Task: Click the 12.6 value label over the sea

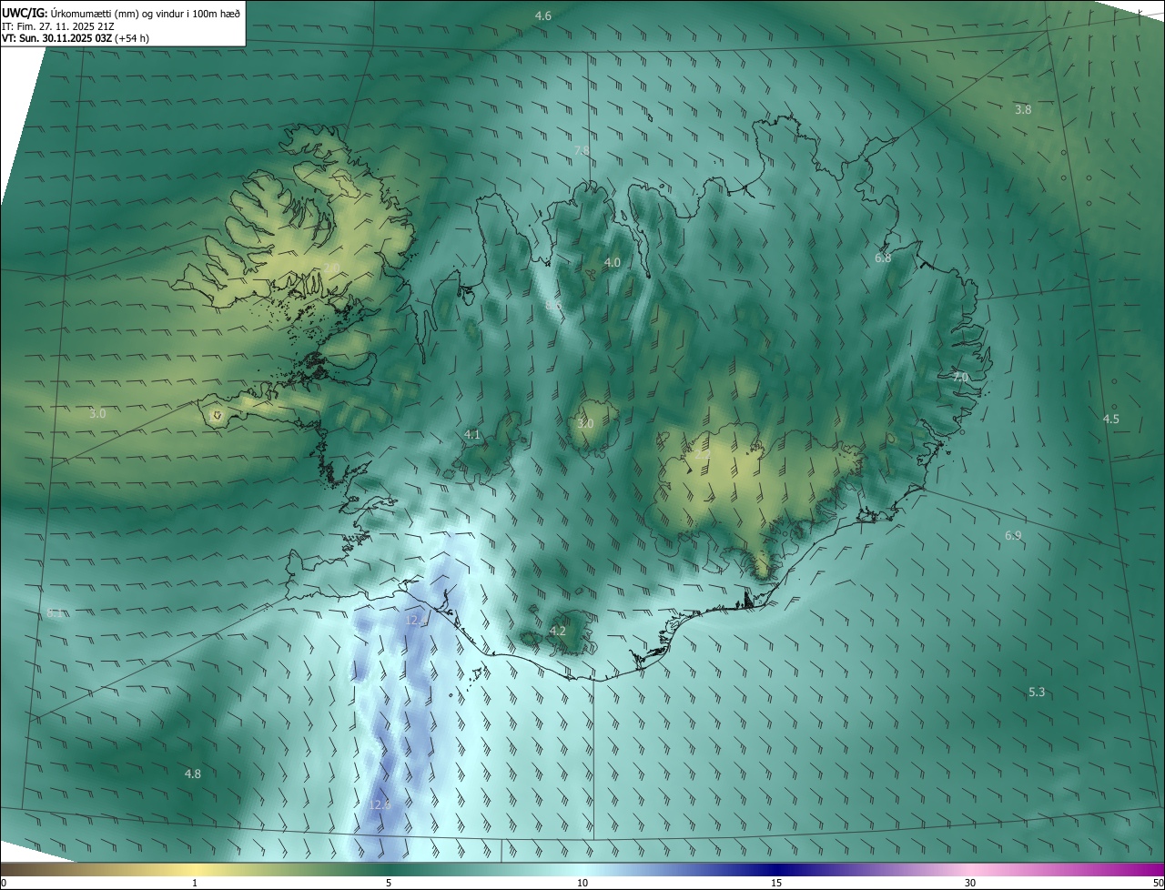Action: click(380, 804)
